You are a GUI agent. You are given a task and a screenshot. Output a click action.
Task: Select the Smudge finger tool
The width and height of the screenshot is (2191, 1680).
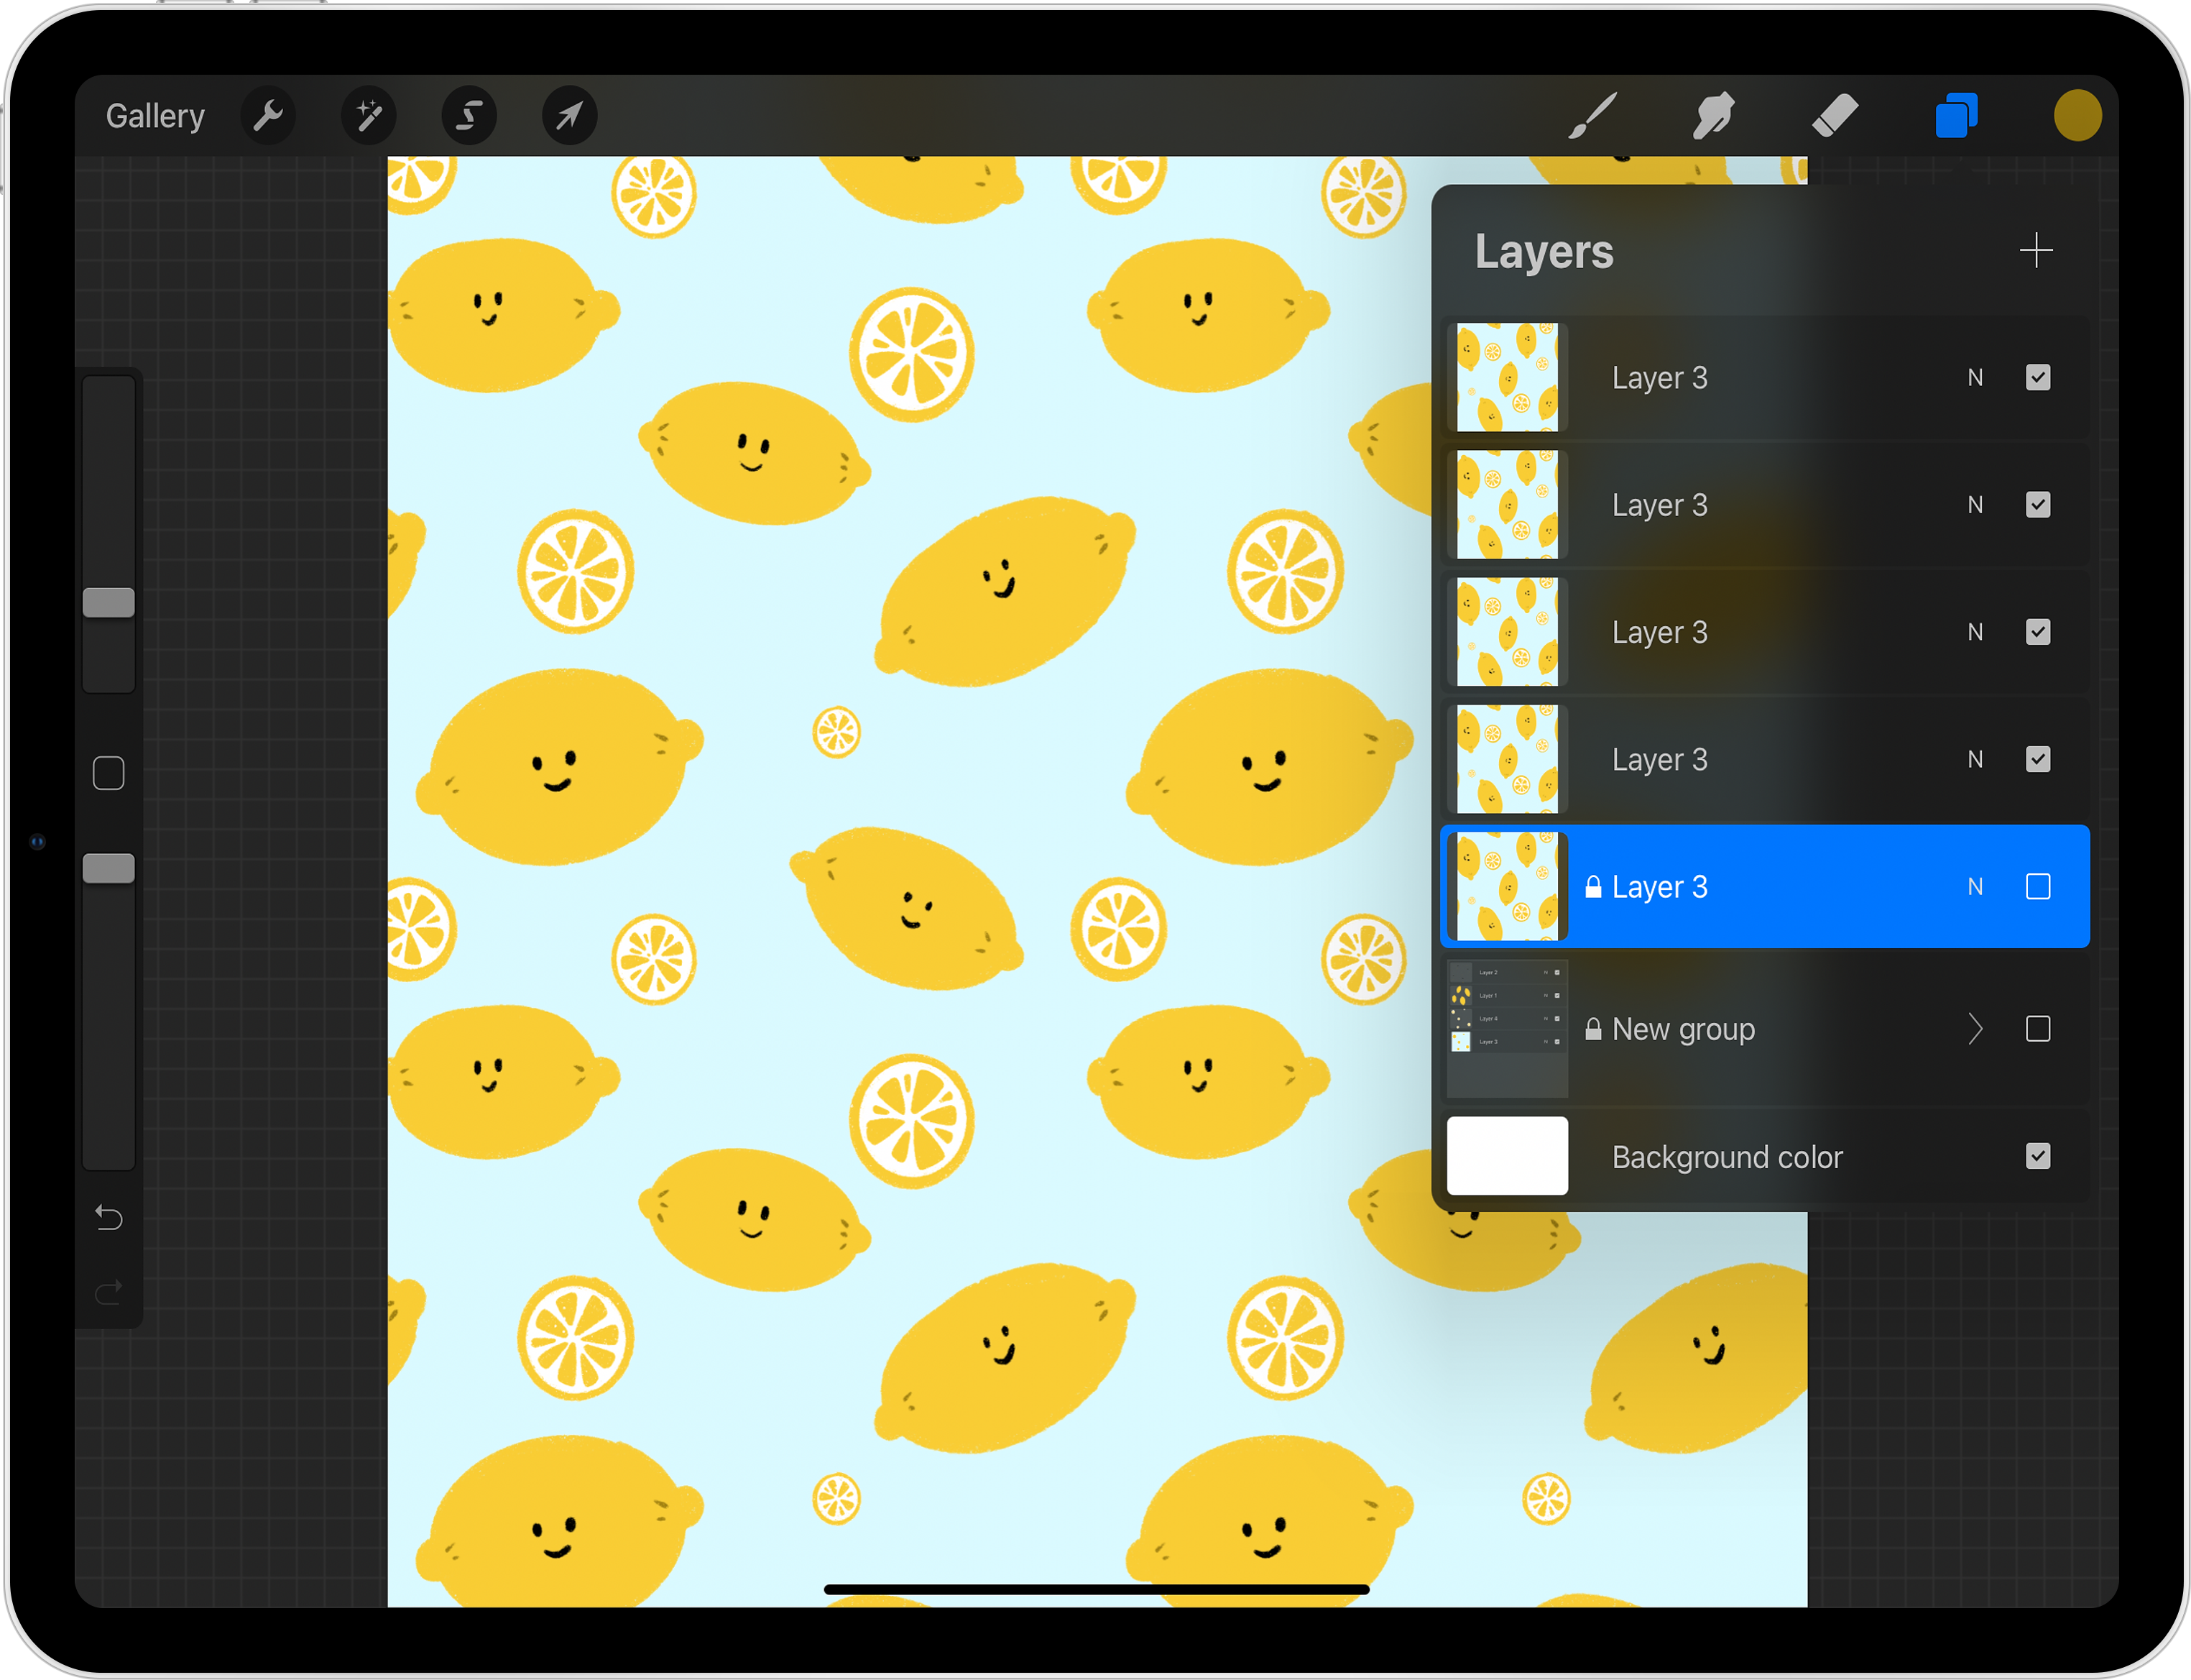[x=1713, y=116]
